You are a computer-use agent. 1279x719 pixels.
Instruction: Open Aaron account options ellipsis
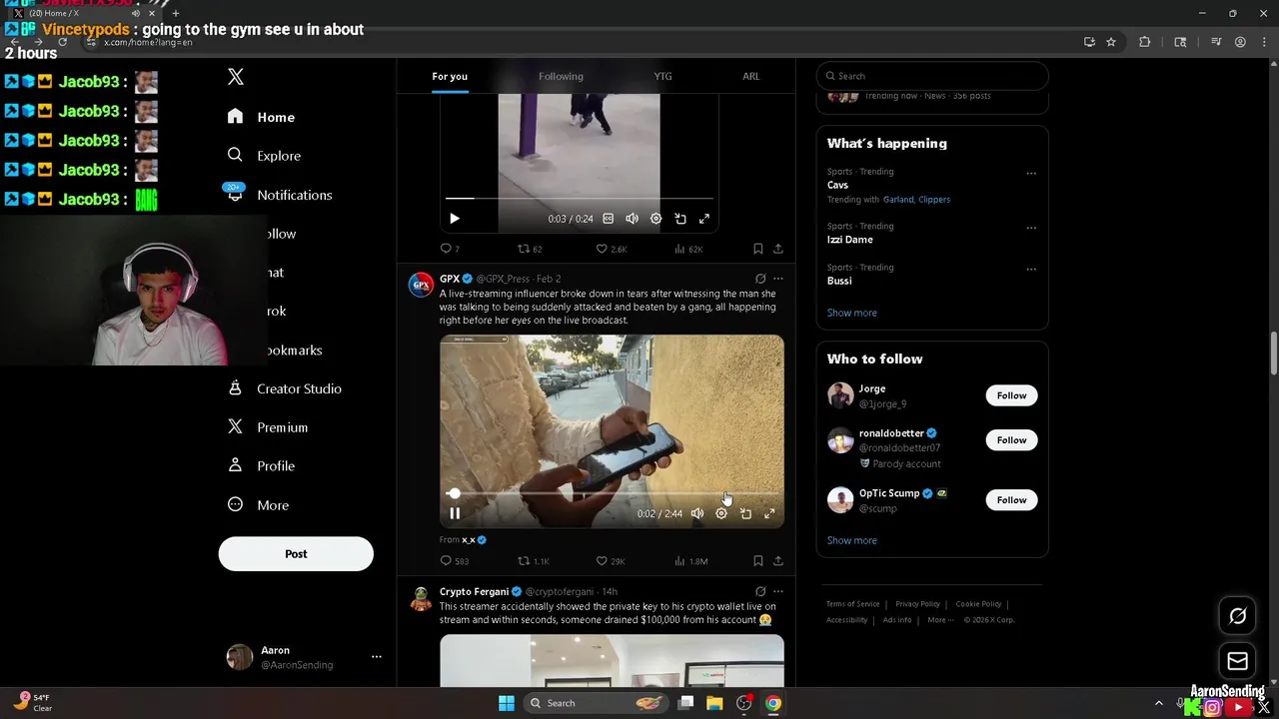377,657
